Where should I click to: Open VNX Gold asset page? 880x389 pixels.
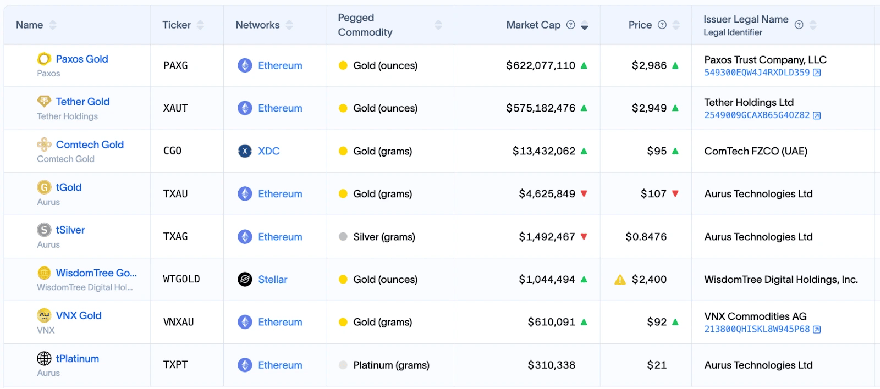tap(79, 315)
